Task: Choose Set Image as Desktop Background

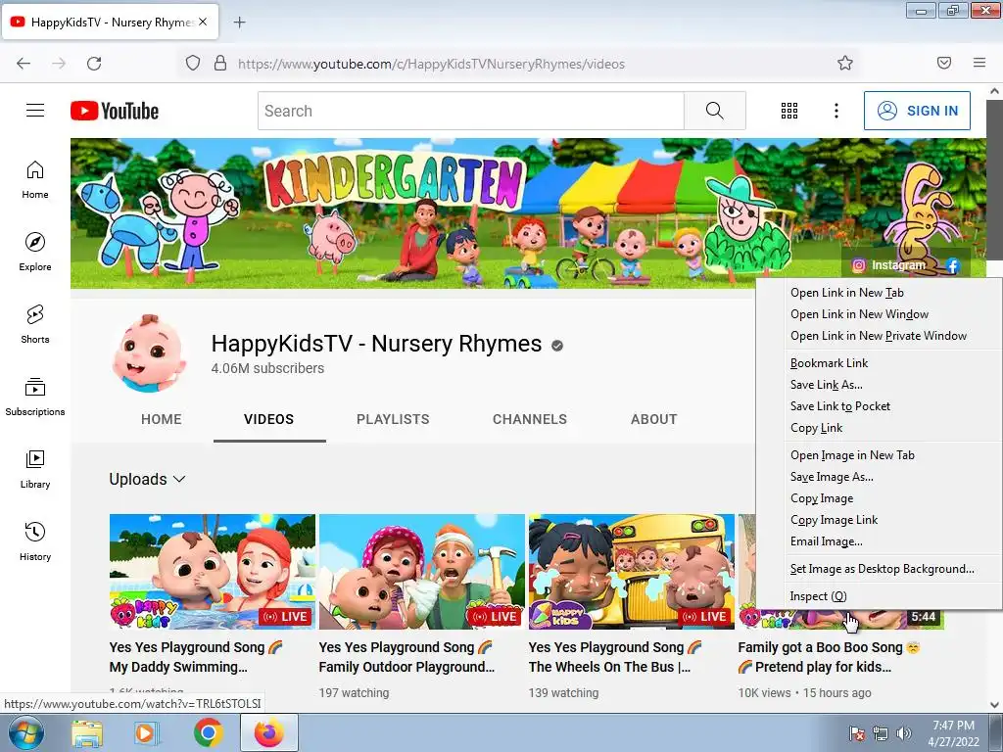Action: [879, 569]
